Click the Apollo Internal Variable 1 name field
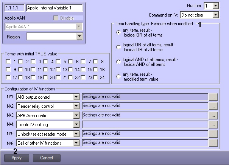This screenshot has height=165, width=229. tap(55, 8)
